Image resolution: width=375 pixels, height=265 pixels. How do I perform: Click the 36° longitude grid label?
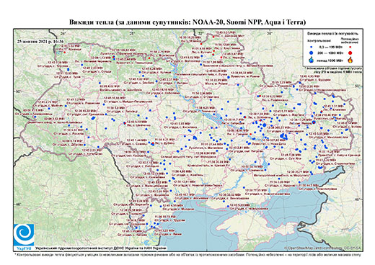(270, 33)
